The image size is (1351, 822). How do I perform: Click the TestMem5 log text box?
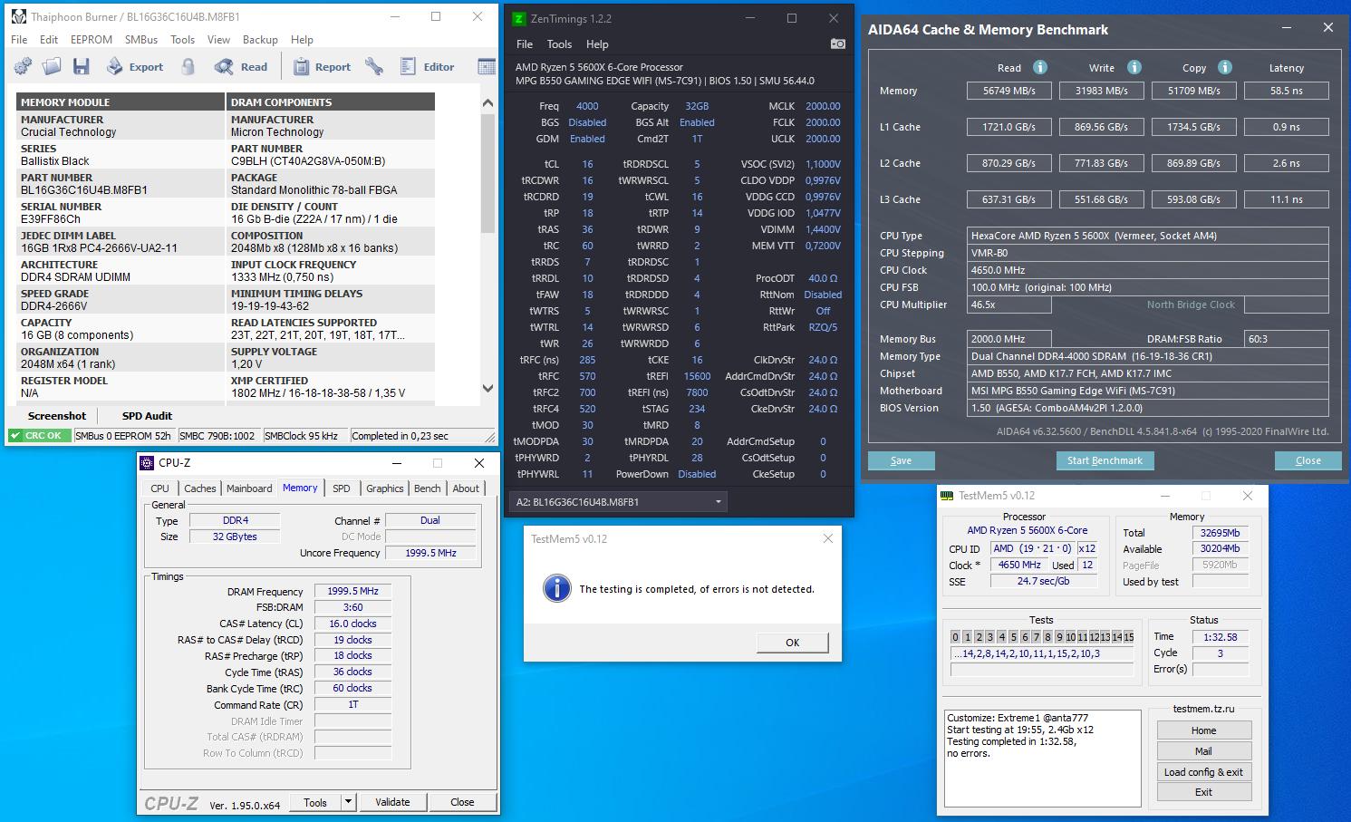coord(1042,759)
